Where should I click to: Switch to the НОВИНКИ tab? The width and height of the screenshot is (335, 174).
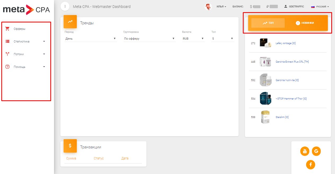coord(305,23)
